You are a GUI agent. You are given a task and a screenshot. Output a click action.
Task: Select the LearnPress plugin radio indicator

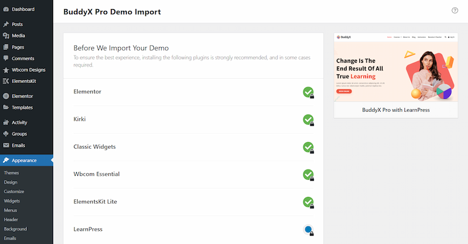coord(309,229)
